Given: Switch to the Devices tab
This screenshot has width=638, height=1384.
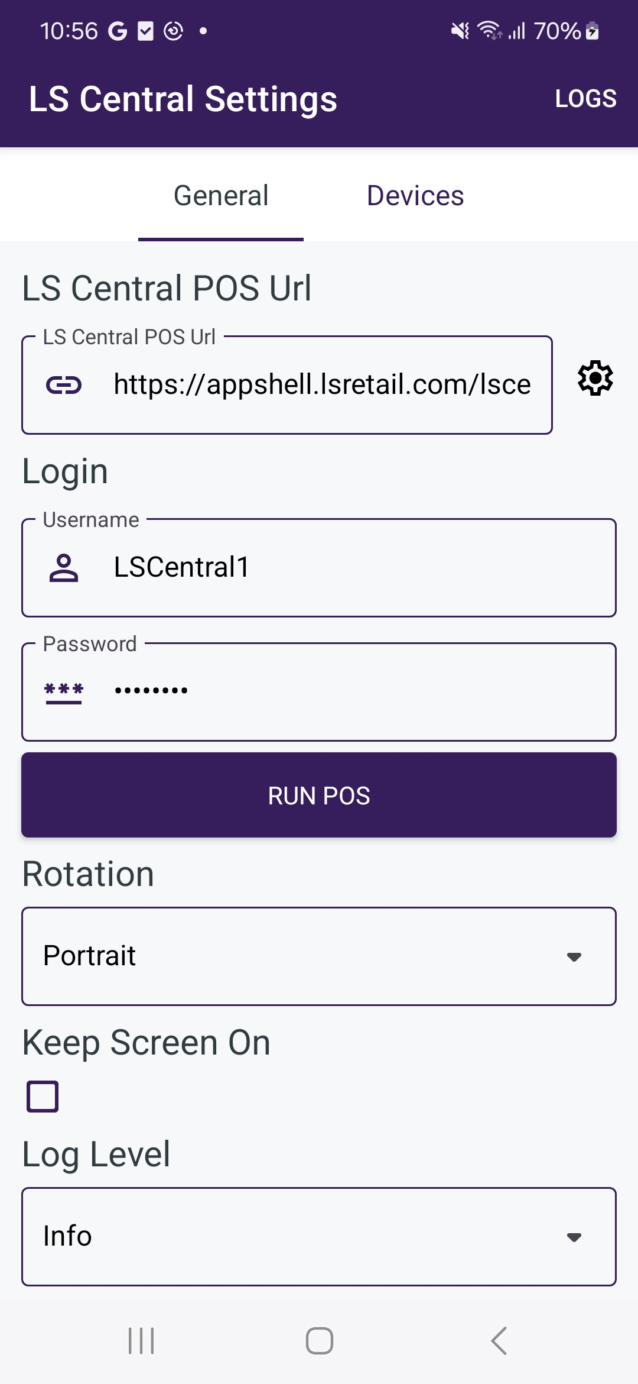Looking at the screenshot, I should point(415,196).
